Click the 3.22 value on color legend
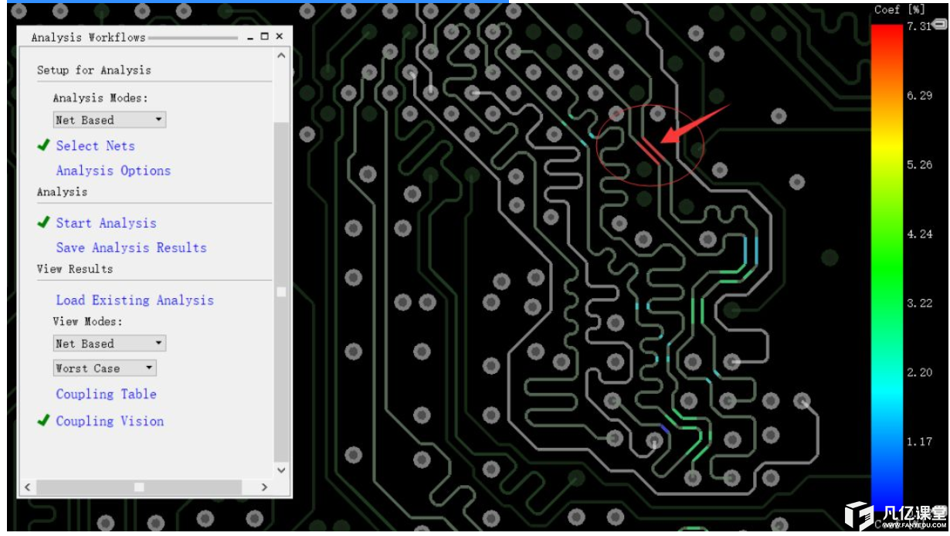The width and height of the screenshot is (950, 536). (x=919, y=303)
